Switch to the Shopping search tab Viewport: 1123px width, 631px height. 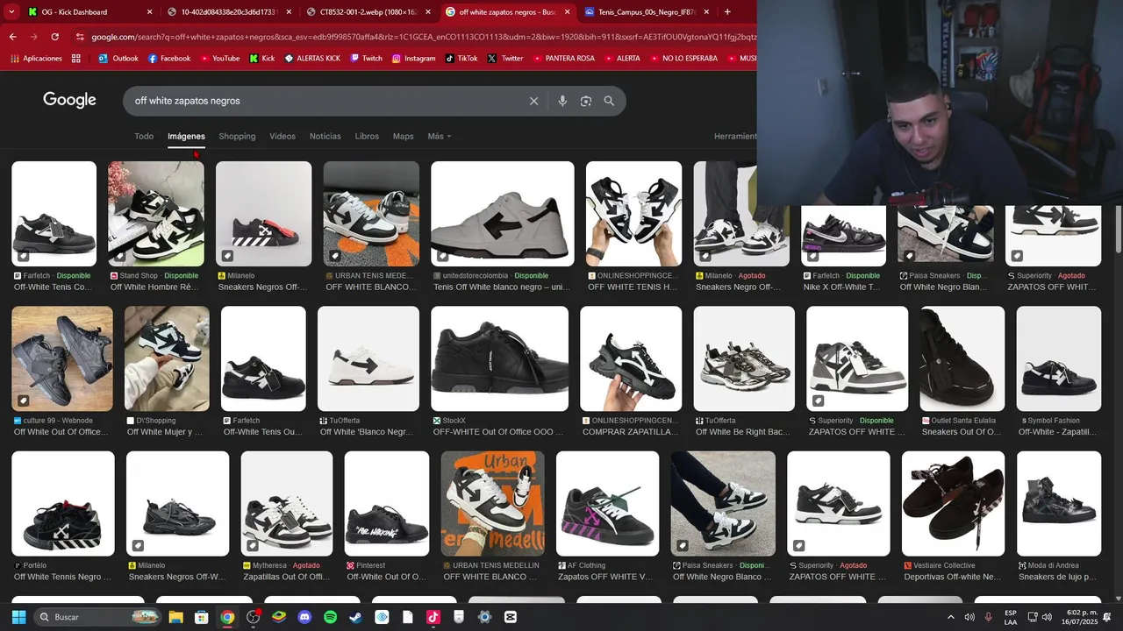tap(237, 136)
